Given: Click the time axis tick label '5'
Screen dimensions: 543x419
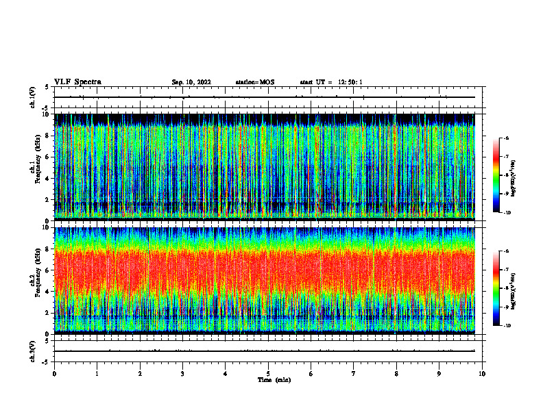Looking at the screenshot, I should [268, 374].
